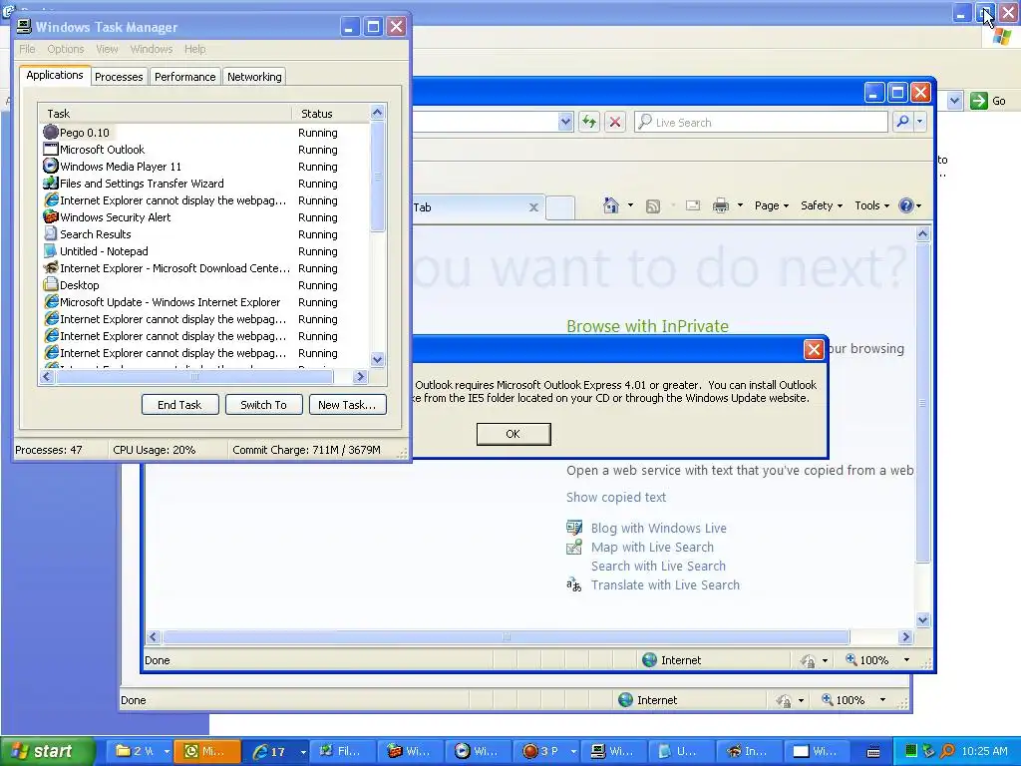This screenshot has width=1021, height=766.
Task: Click the Stop red X icon beside address bar
Action: click(x=614, y=122)
